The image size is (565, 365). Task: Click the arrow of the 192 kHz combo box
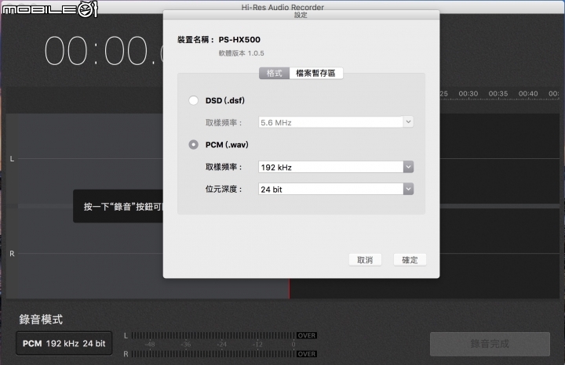(408, 167)
